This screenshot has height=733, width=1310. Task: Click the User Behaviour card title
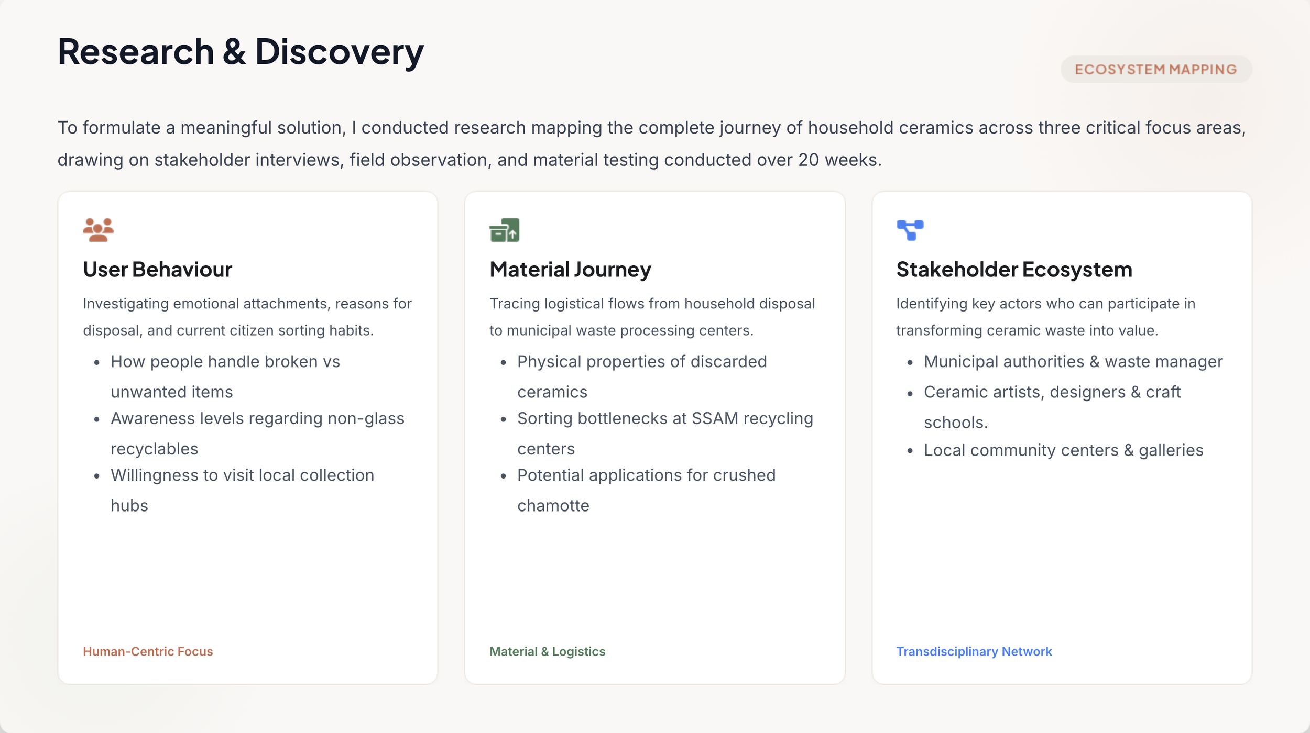157,269
